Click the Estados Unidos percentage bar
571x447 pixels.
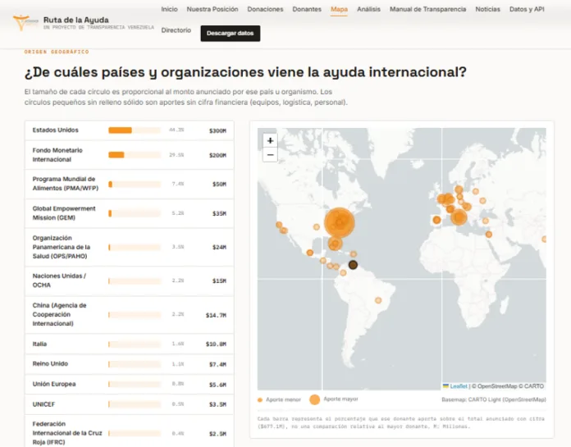pyautogui.click(x=135, y=130)
